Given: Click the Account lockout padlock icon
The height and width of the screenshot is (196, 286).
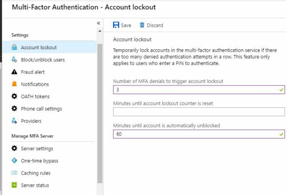Looking at the screenshot, I should point(14,47).
